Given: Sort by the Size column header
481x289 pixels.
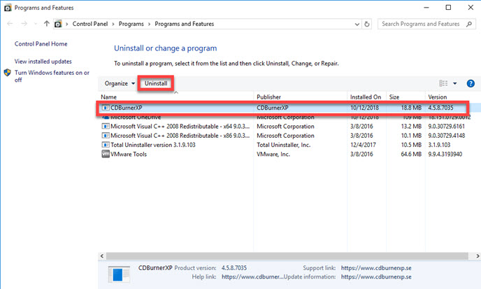Looking at the screenshot, I should pyautogui.click(x=394, y=97).
